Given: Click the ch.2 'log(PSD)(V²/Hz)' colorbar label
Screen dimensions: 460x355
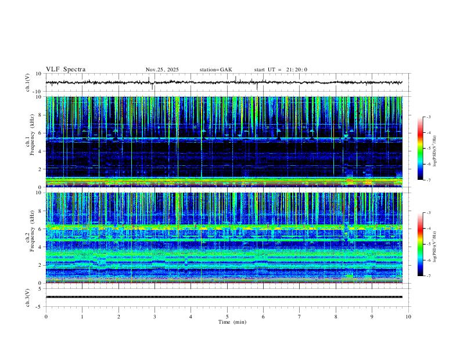Looking at the screenshot, I should pyautogui.click(x=434, y=247).
